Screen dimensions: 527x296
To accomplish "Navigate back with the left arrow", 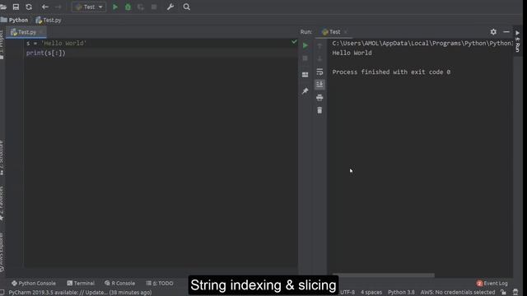I will (45, 7).
